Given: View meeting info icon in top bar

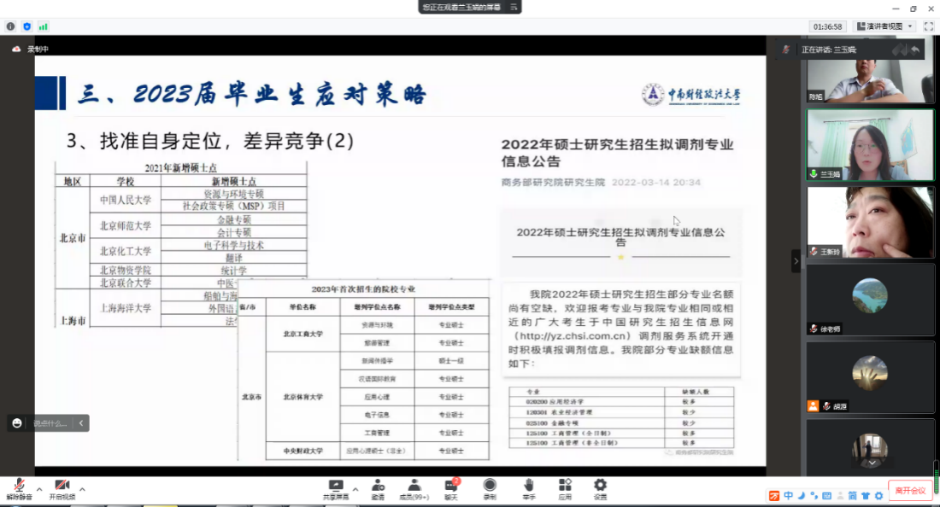Looking at the screenshot, I should coord(10,26).
